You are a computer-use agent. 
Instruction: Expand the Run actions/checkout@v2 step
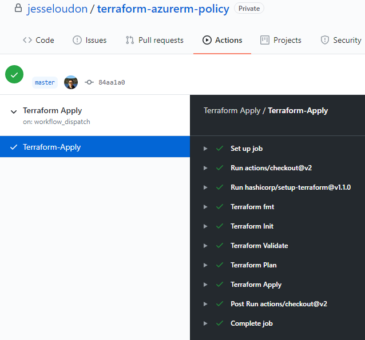[x=205, y=168]
